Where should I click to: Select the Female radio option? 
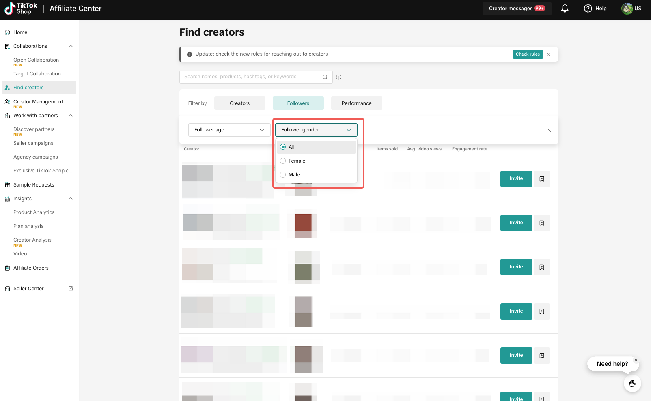click(x=283, y=161)
